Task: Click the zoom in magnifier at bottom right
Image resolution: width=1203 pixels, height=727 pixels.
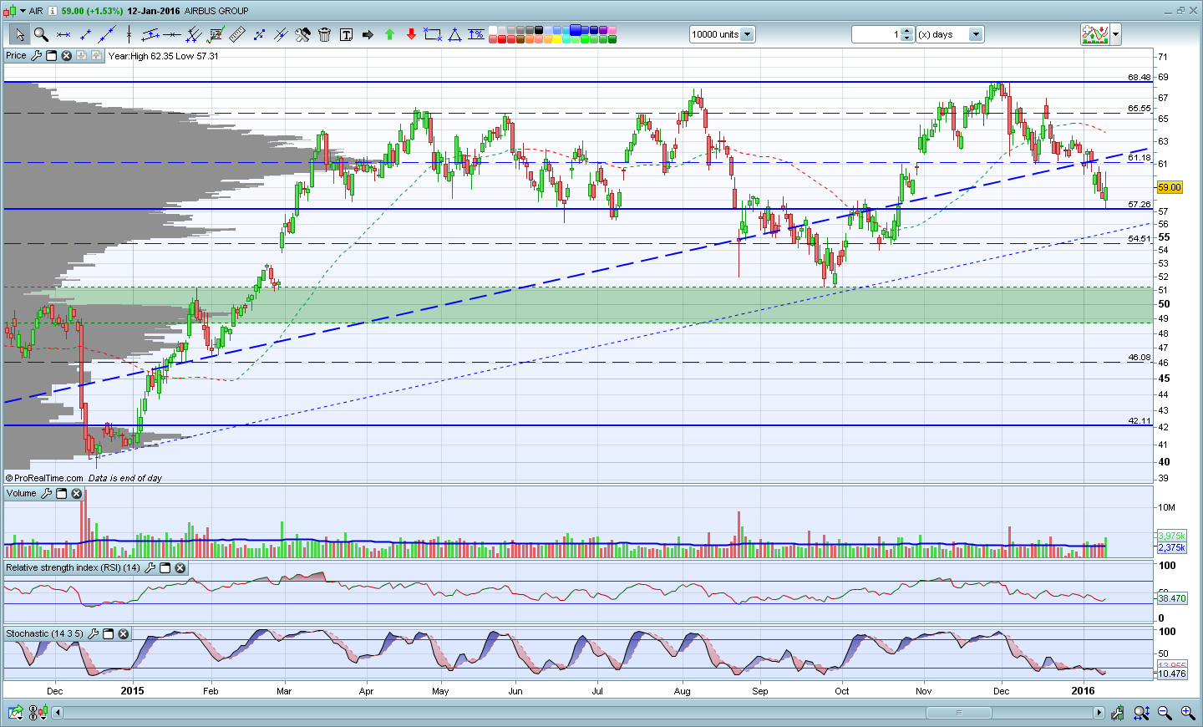Action: [x=1187, y=713]
